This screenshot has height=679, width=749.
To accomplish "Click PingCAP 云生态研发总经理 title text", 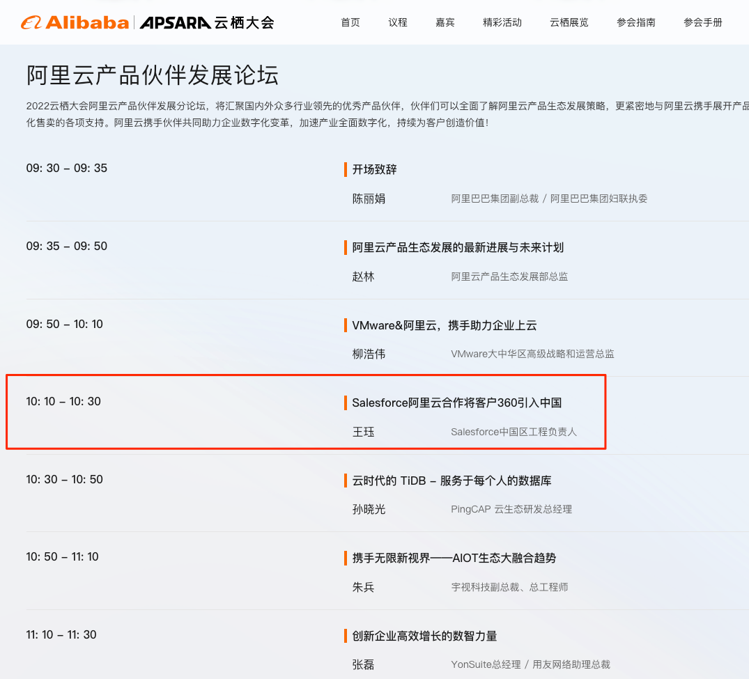I will tap(511, 509).
